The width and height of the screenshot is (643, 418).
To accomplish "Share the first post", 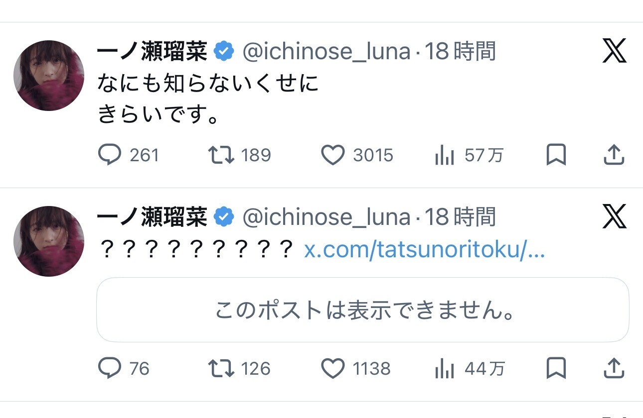I will pyautogui.click(x=614, y=156).
